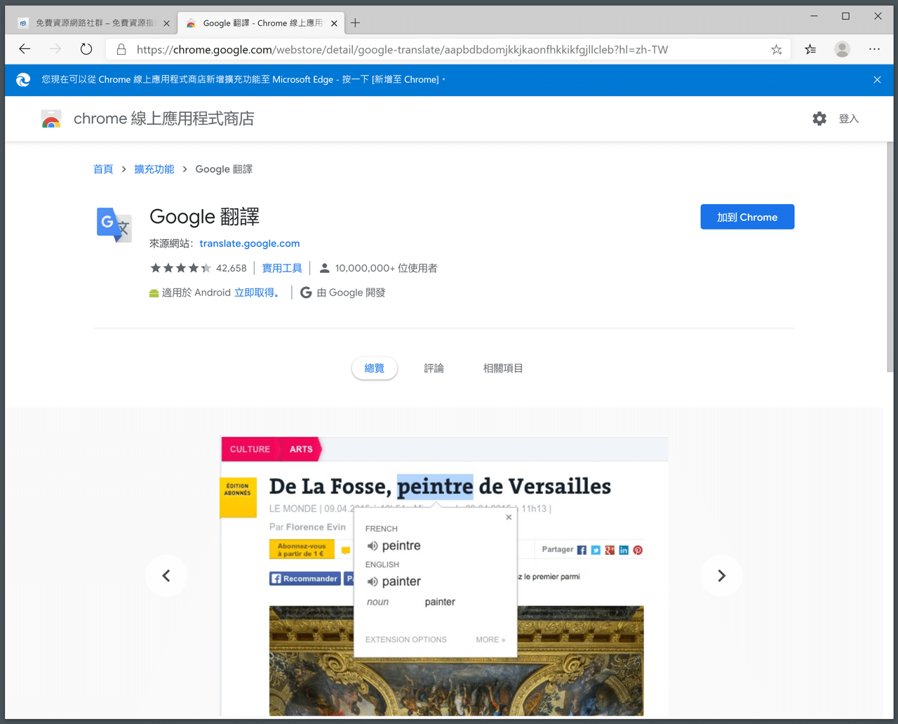Click the Android icon beside 適用於 Android

(154, 293)
